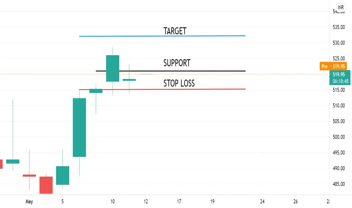Image resolution: width=352 pixels, height=208 pixels.
Task: Click the small green doji candle near 518
Action: point(129,80)
